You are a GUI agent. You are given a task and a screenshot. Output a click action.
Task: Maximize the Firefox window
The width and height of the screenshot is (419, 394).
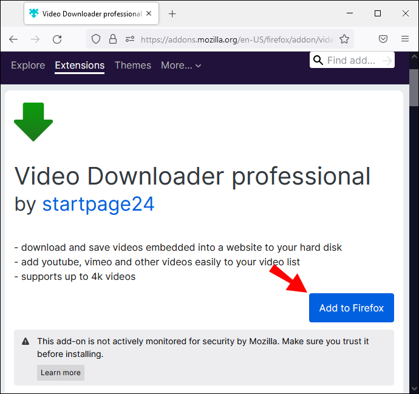point(378,13)
